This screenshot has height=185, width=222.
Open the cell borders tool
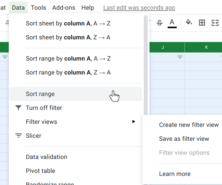pos(202,23)
